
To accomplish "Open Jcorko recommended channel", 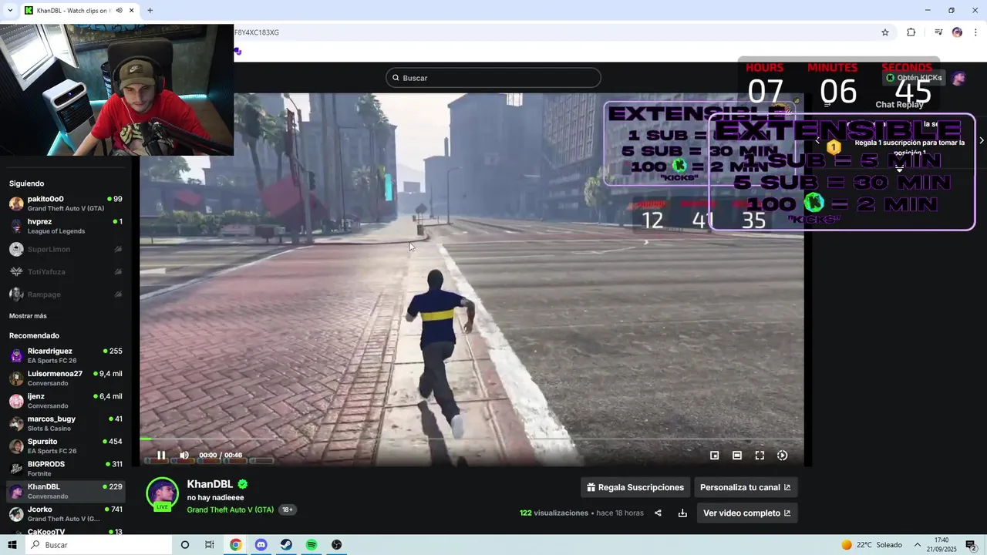I will click(x=66, y=514).
